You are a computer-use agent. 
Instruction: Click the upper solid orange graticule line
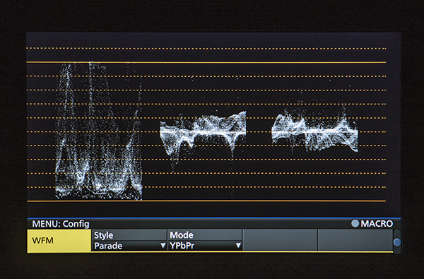point(206,62)
